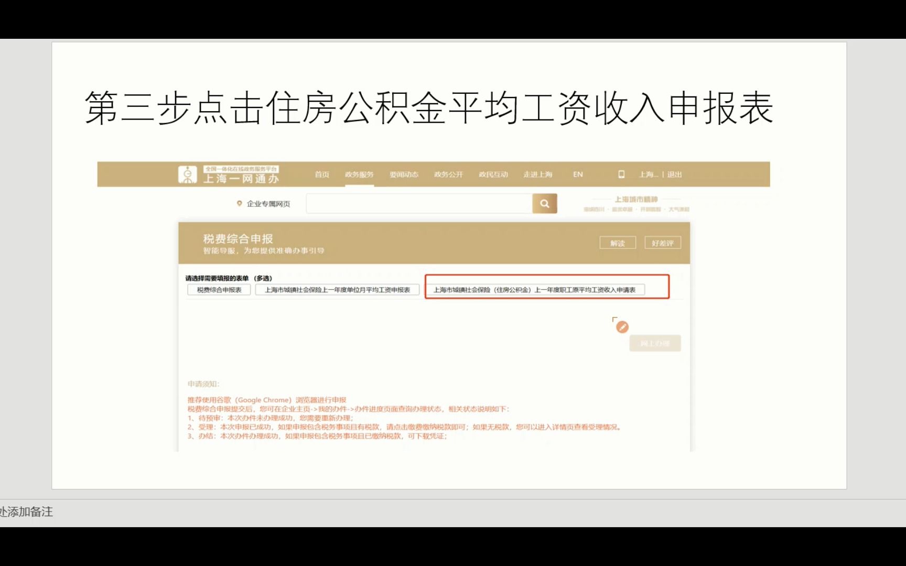
Task: Open 首页 in the navigation bar
Action: click(x=322, y=175)
